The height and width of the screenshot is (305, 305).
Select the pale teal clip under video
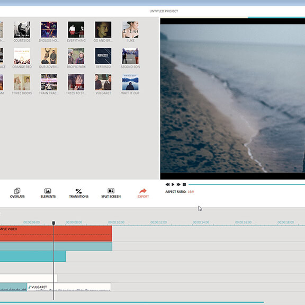56,246
